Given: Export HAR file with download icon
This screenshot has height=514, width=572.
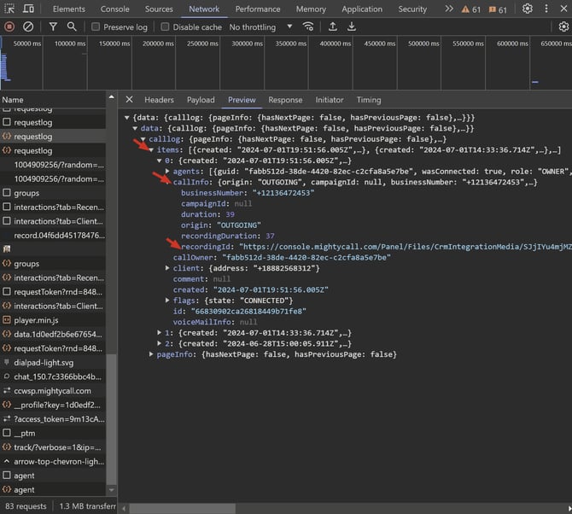Looking at the screenshot, I should pos(351,26).
